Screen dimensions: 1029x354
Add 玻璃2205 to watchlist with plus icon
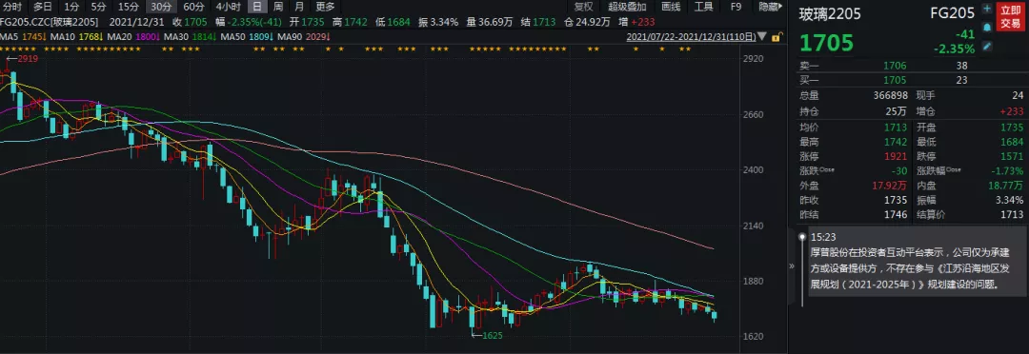coord(986,10)
